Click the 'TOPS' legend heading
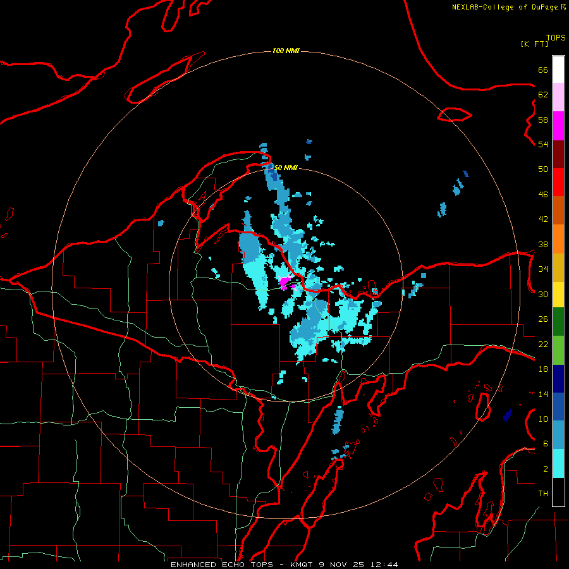This screenshot has width=569, height=569. [556, 38]
